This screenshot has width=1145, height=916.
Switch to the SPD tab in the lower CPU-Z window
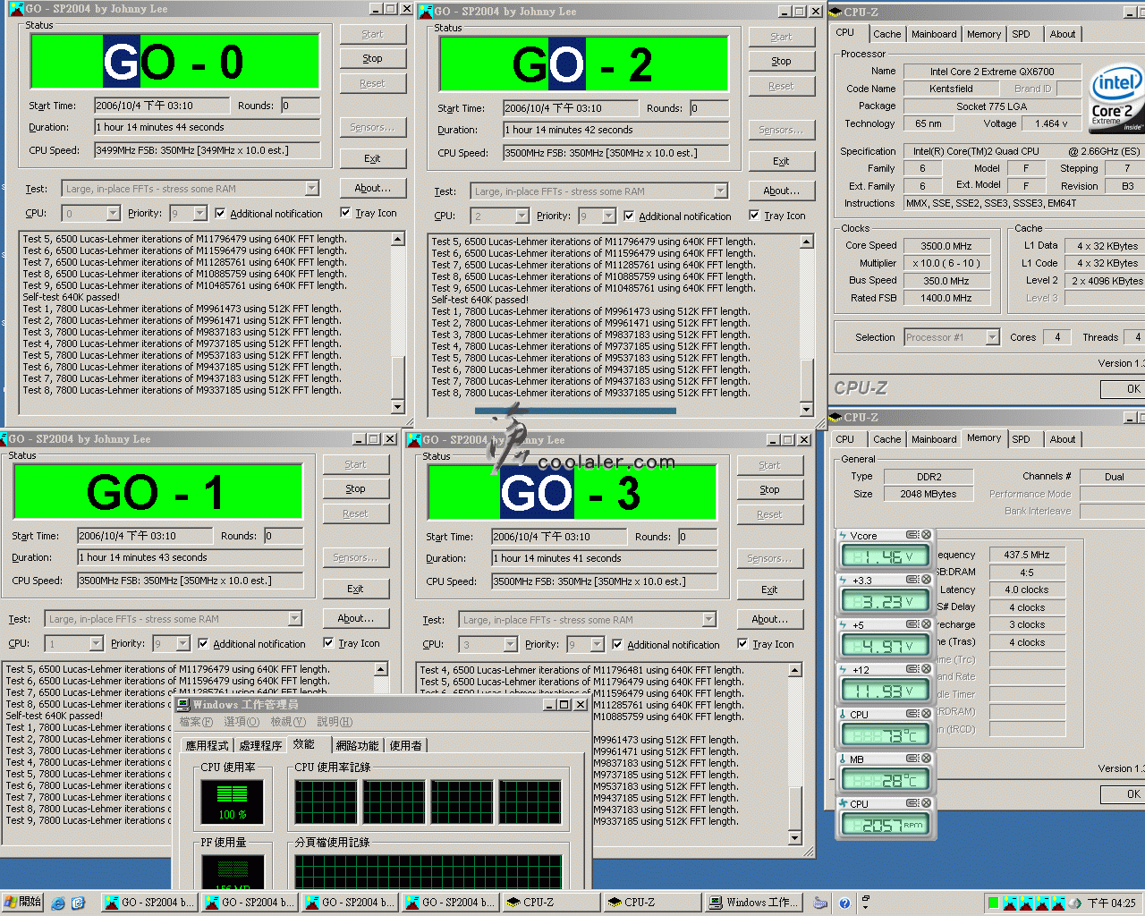point(1021,439)
